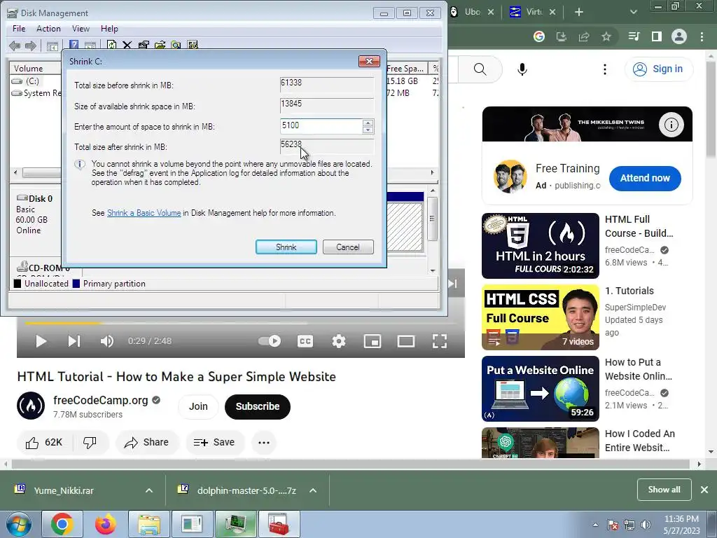Screen dimensions: 717x538
Task: Open a new Chrome tab
Action: (x=579, y=12)
